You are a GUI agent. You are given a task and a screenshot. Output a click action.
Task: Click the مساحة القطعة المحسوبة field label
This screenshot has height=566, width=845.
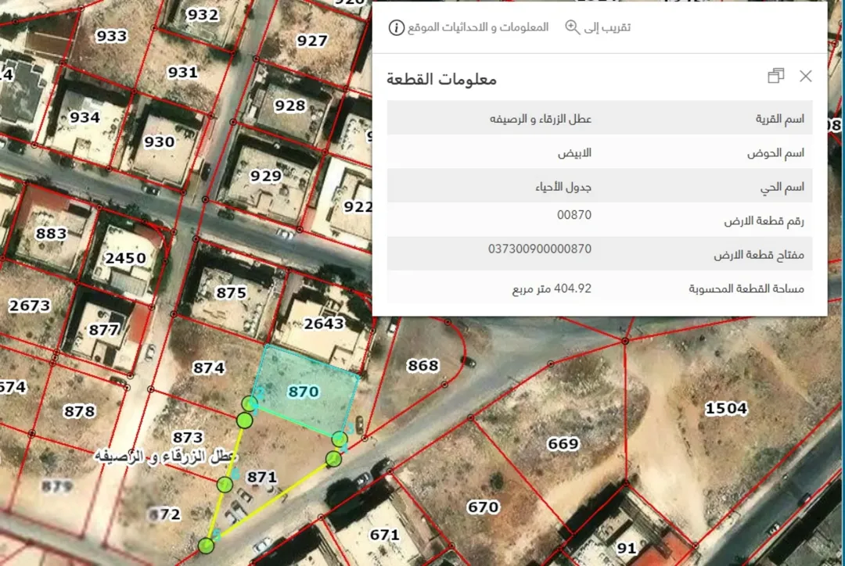[746, 288]
